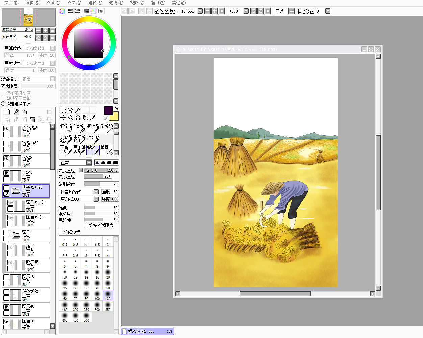Screen dimensions: 423x338
Task: Toggle the scratchpad panel icon
Action: click(101, 11)
